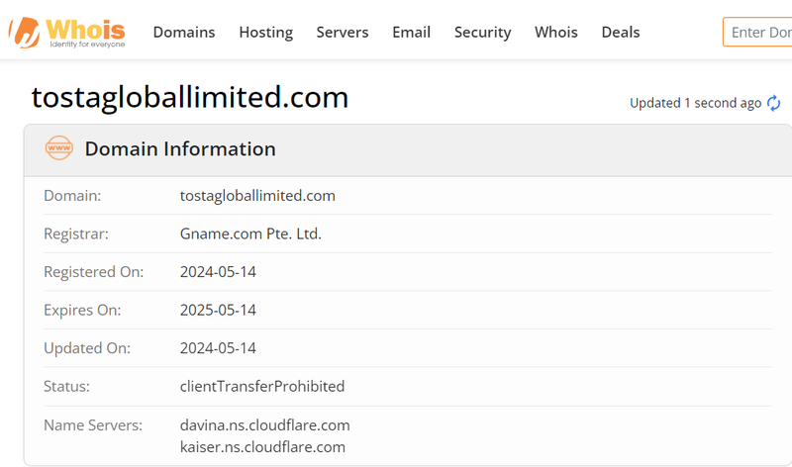
Task: Click the Domain Information panel header
Action: tap(180, 149)
